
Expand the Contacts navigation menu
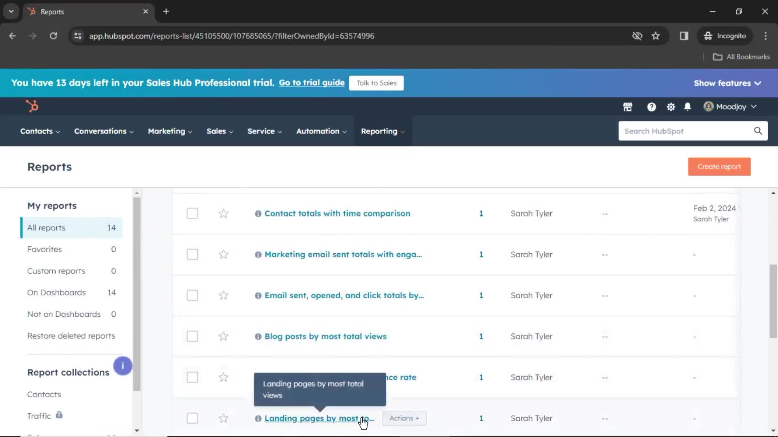(x=40, y=131)
